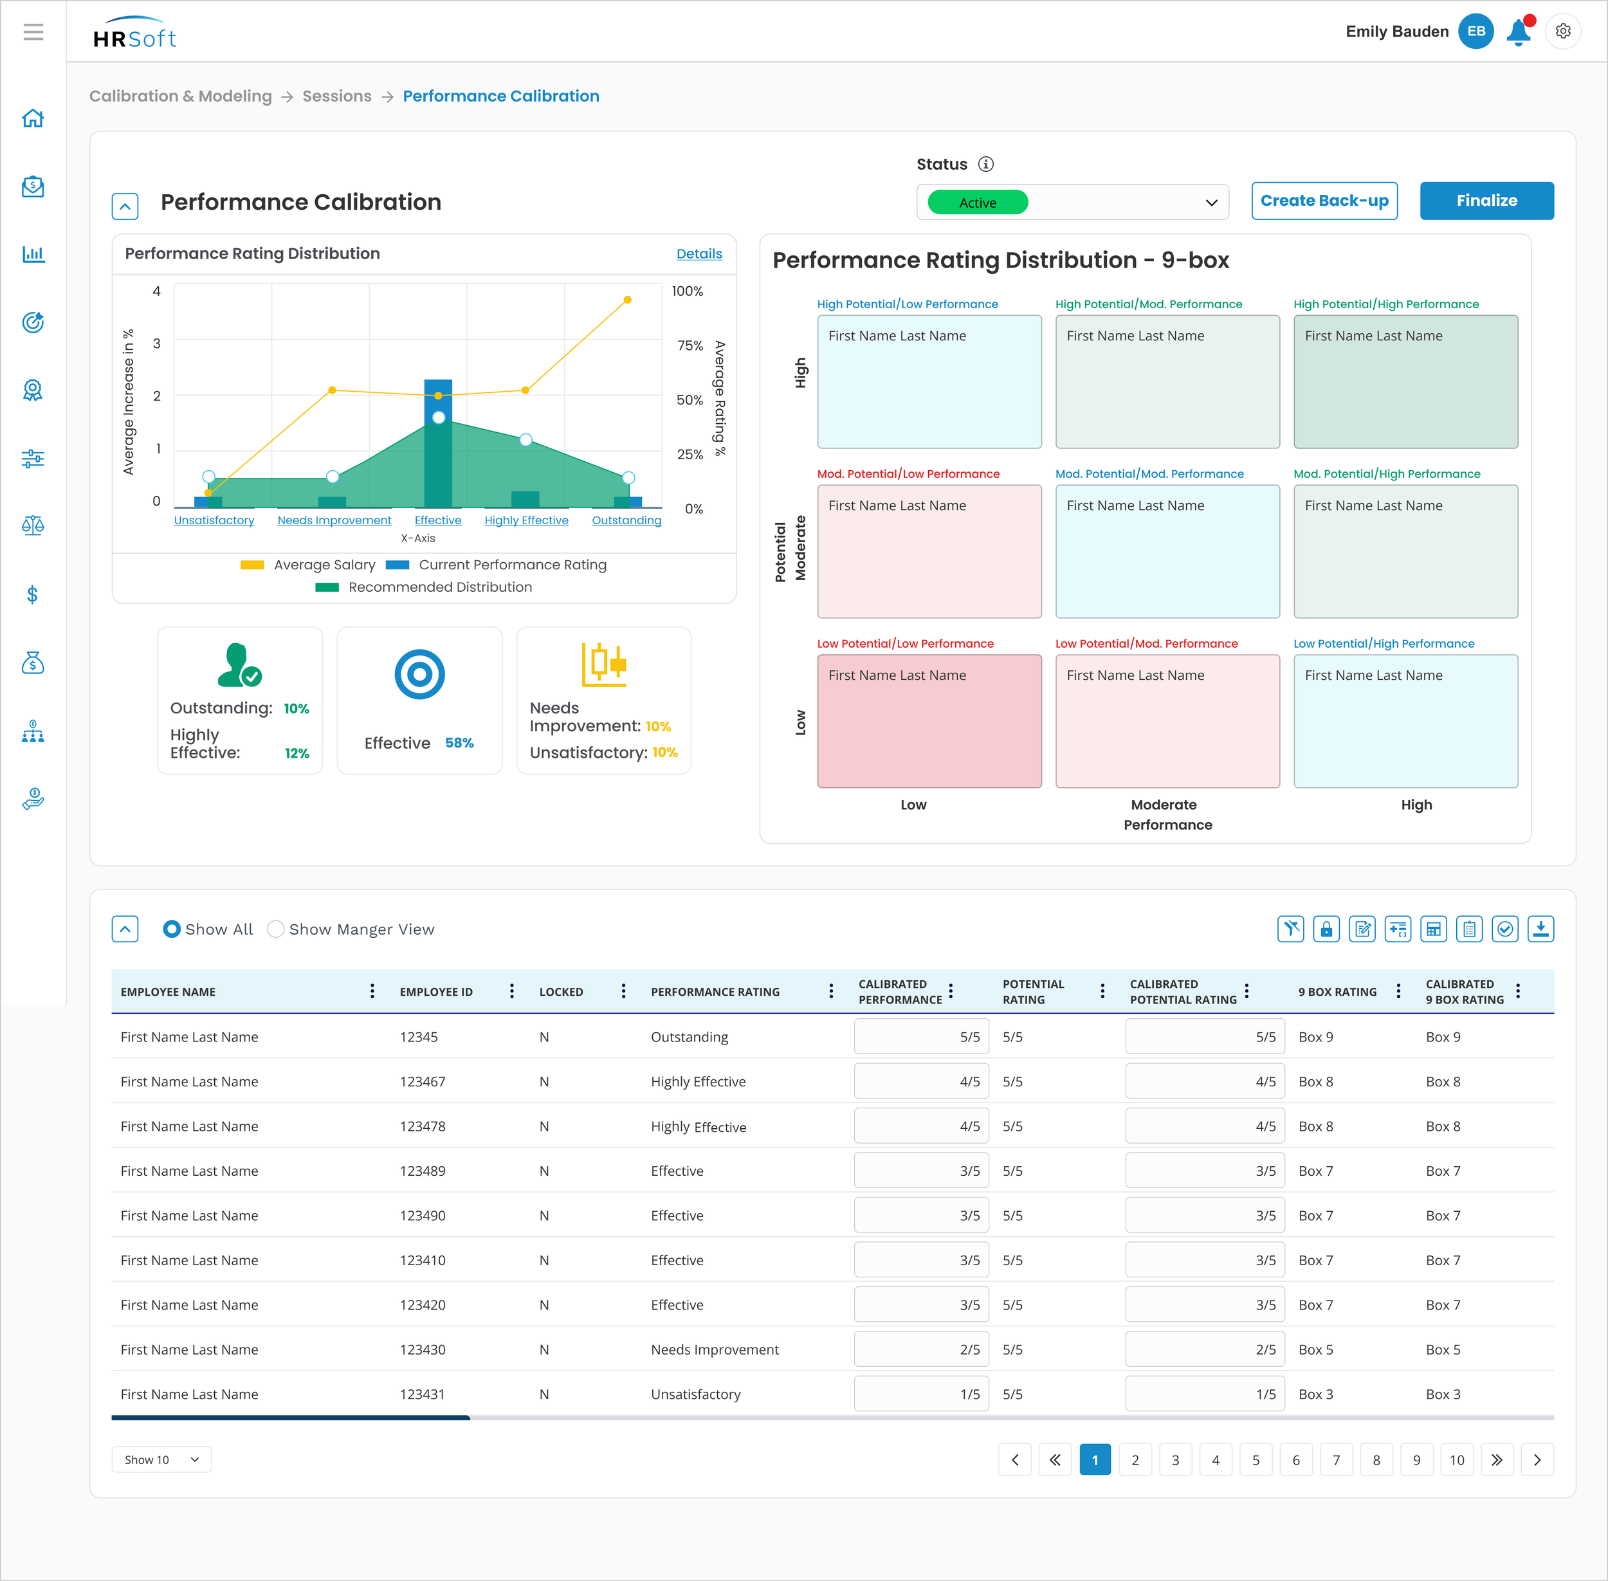1608x1581 pixels.
Task: Click the home icon in sidebar
Action: click(33, 119)
